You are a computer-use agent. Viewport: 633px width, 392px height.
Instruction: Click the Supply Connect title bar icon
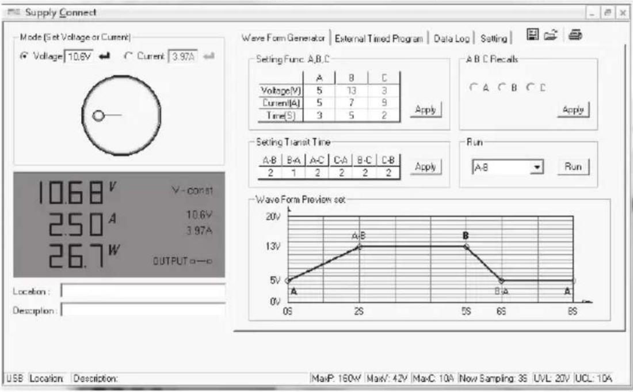point(13,13)
